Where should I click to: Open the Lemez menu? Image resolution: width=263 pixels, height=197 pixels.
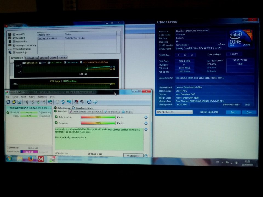[x=15, y=97]
